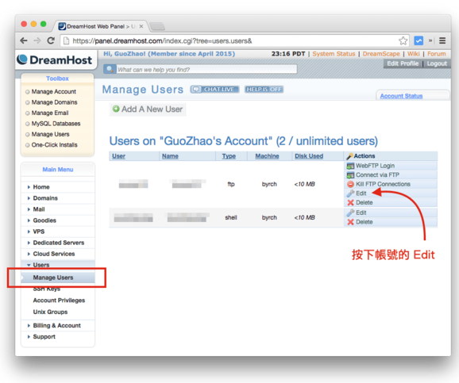Open Manage Account in Toolbox

(x=53, y=91)
